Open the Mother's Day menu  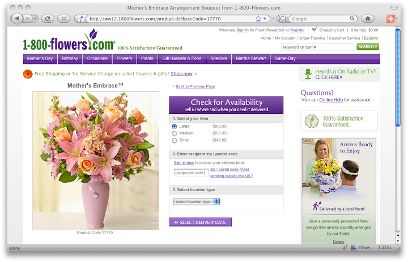pos(40,58)
